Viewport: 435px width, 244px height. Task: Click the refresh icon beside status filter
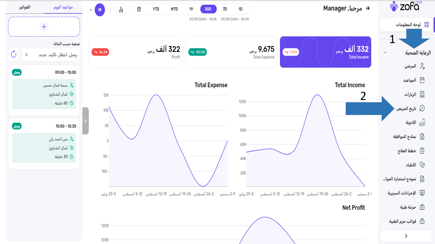tap(13, 54)
